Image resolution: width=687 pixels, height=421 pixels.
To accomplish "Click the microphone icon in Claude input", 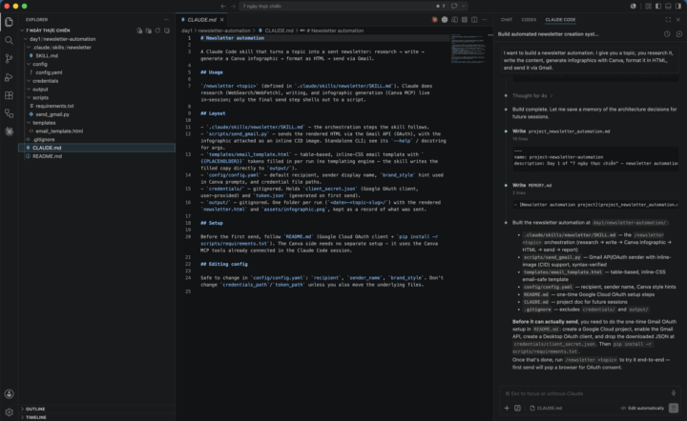I will 674,393.
